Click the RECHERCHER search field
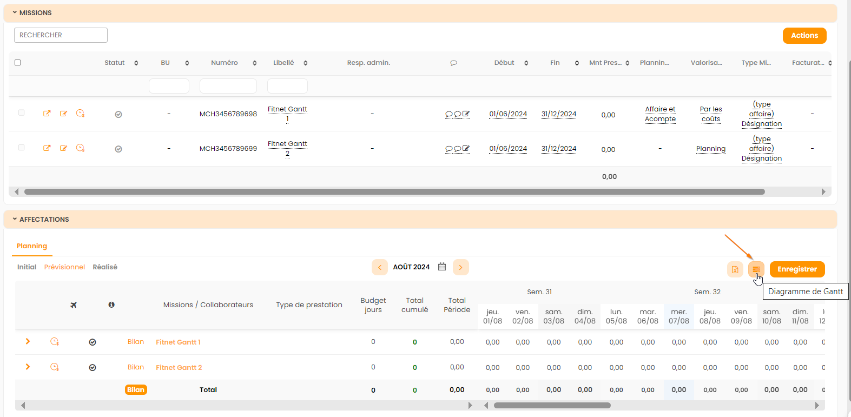Image resolution: width=851 pixels, height=417 pixels. [61, 35]
